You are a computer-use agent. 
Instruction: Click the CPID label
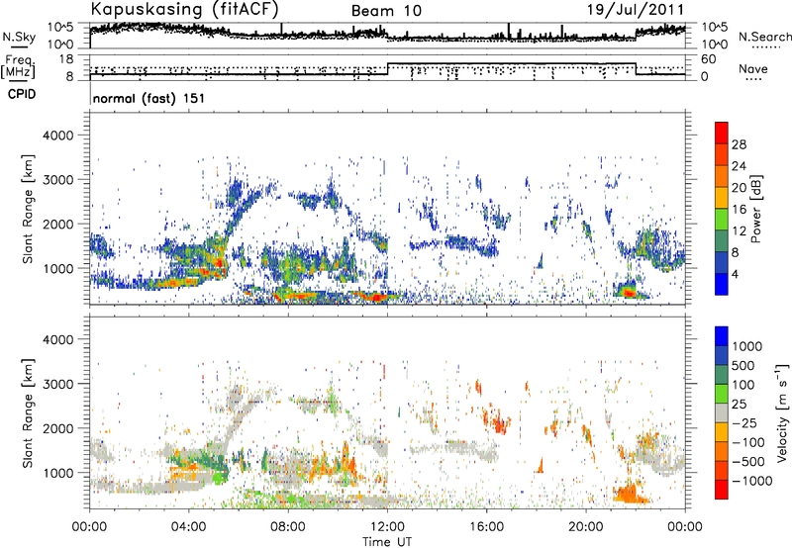pyautogui.click(x=22, y=94)
